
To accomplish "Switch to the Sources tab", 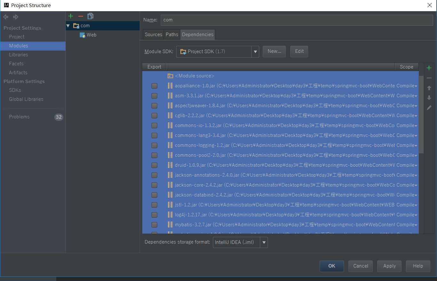I will [153, 35].
